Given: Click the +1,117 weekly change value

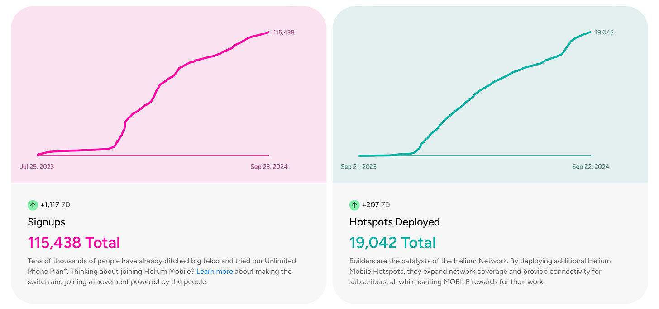Looking at the screenshot, I should click(49, 205).
